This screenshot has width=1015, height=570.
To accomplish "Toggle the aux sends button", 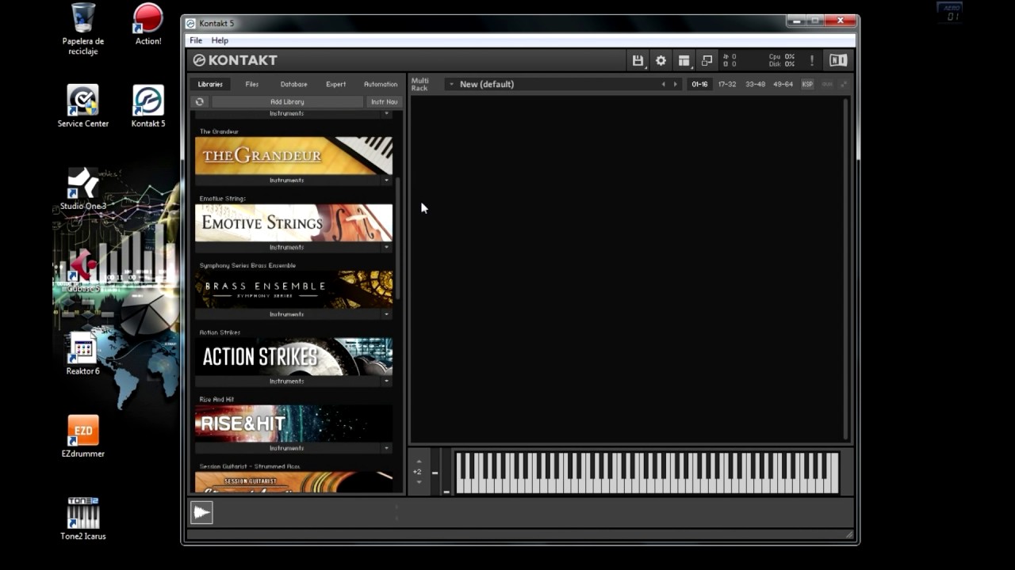I will (x=827, y=84).
